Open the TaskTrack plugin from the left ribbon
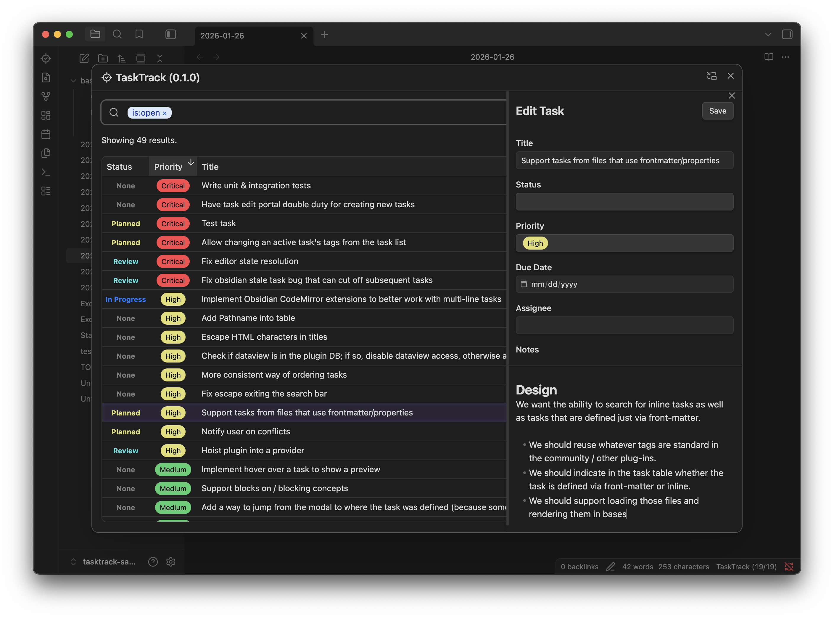This screenshot has height=618, width=834. (46, 58)
